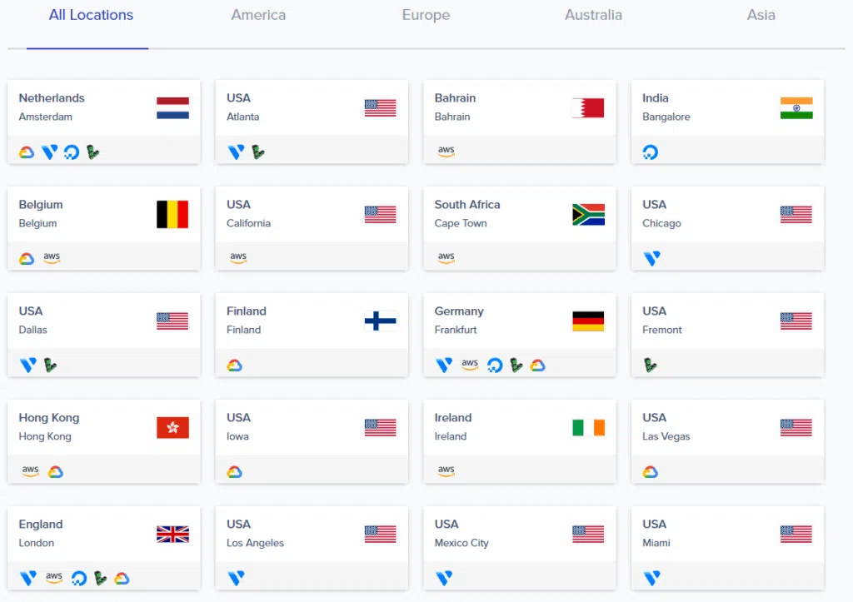Click the AWS icon in the Bahrain card

tap(446, 152)
